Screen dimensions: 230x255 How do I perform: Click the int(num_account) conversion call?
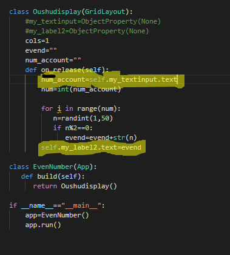pos(89,89)
